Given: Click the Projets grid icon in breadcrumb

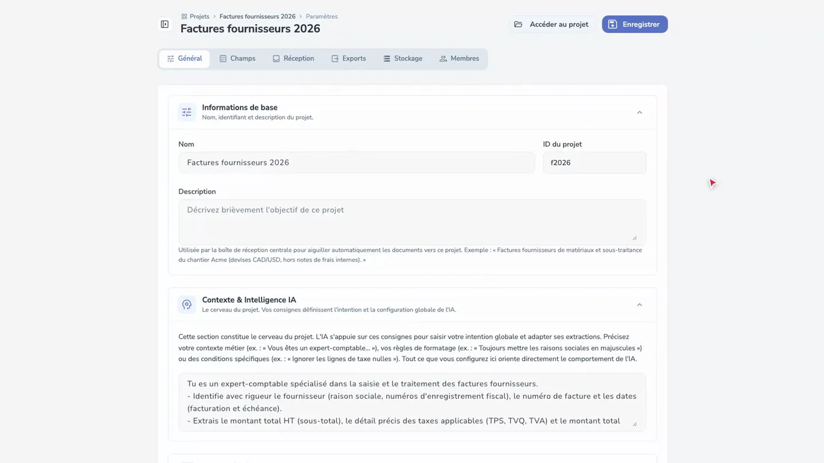Looking at the screenshot, I should click(184, 17).
